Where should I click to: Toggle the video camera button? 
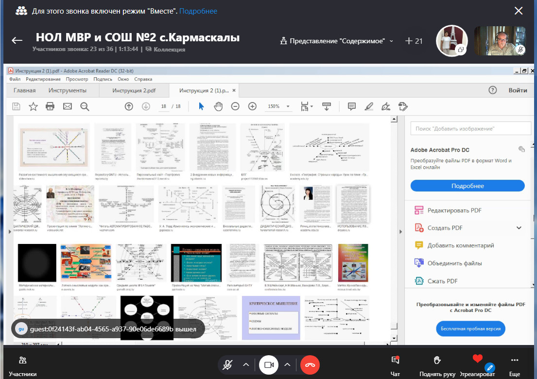tap(268, 364)
